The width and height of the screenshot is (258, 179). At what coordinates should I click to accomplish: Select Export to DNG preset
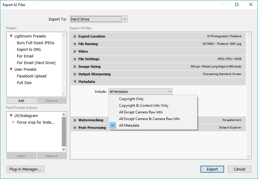point(29,49)
